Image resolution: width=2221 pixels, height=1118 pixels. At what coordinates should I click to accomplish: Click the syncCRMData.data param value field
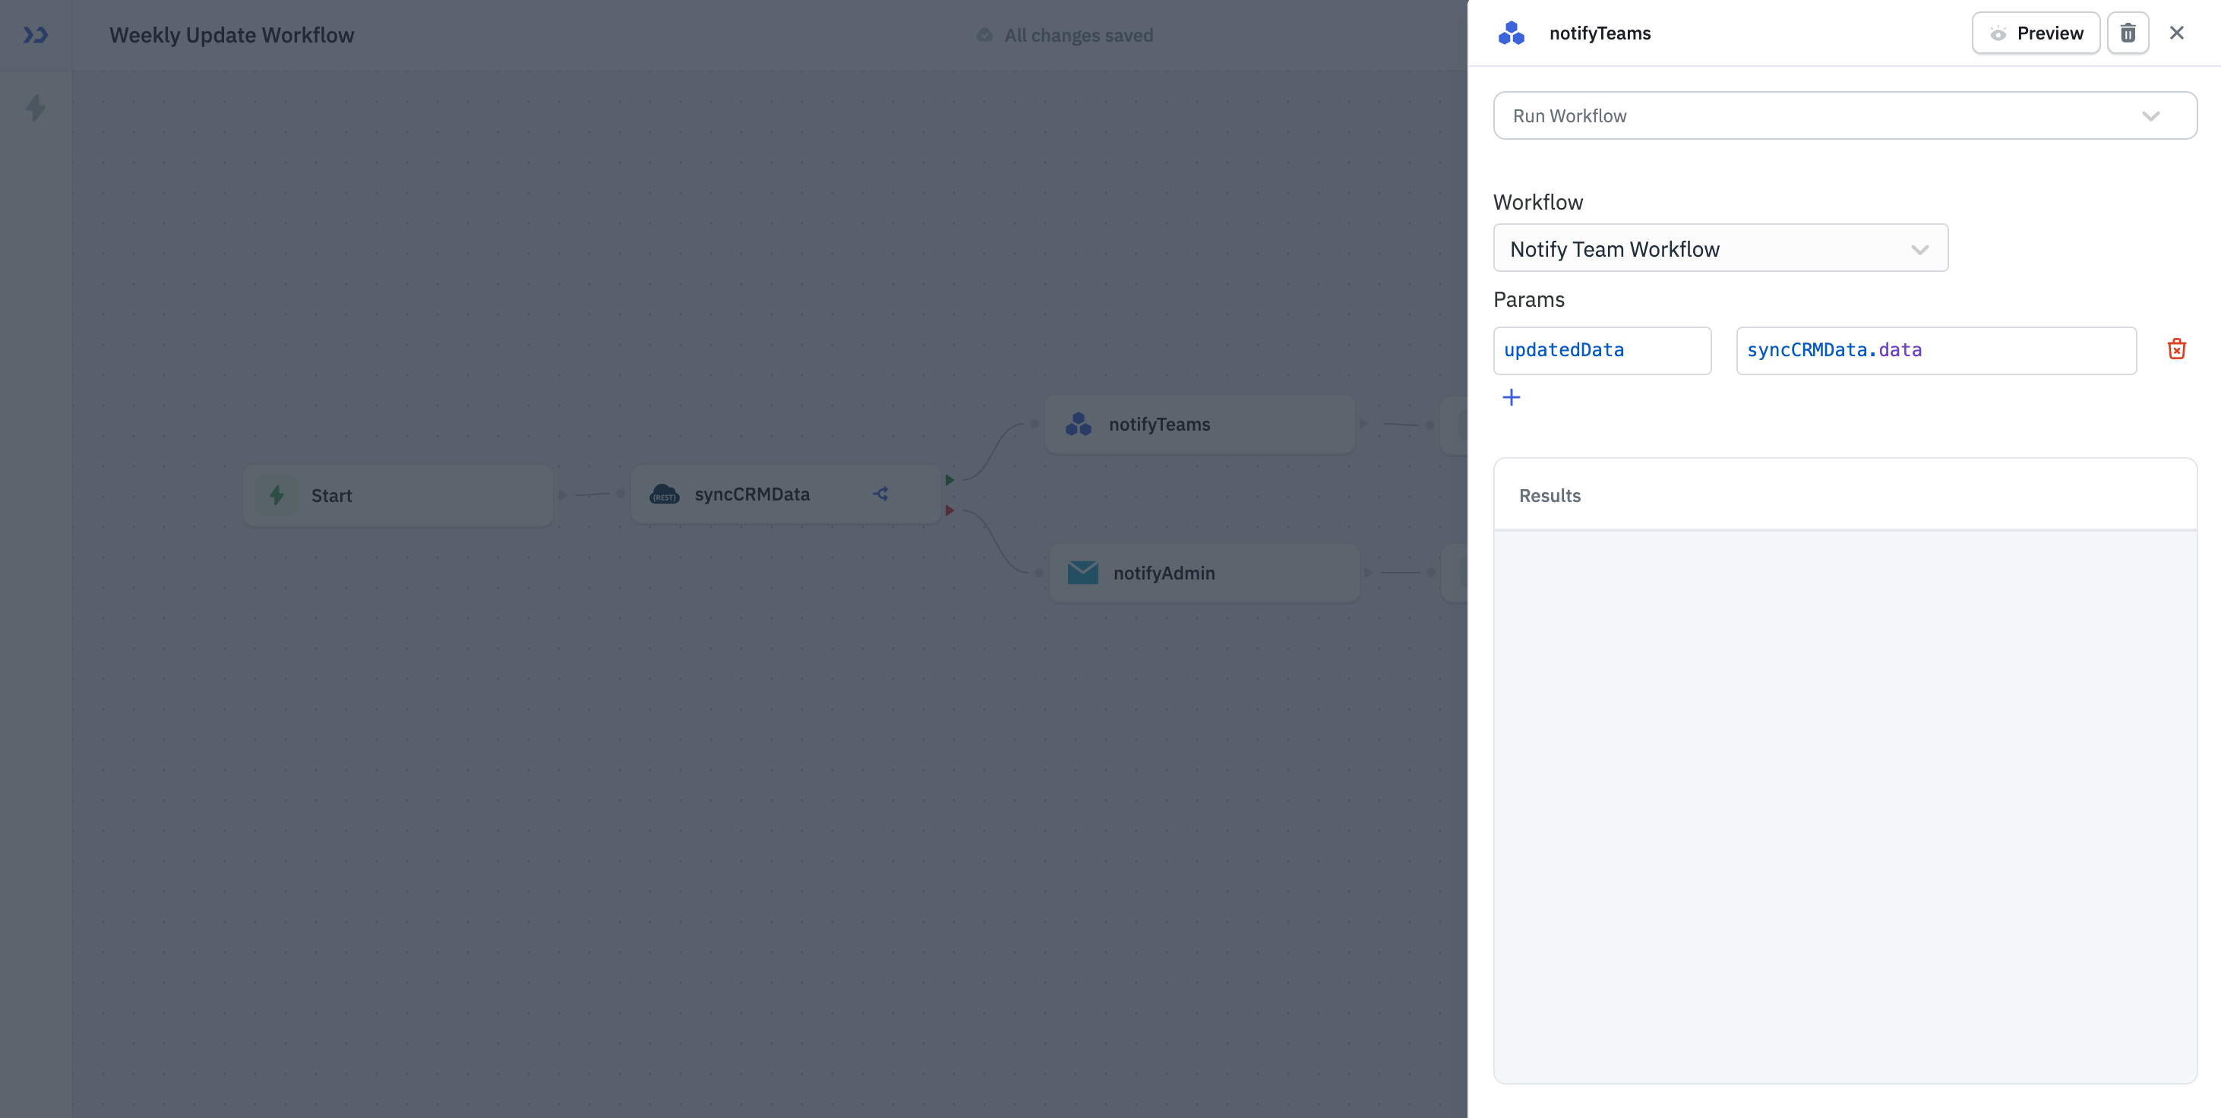(1935, 350)
